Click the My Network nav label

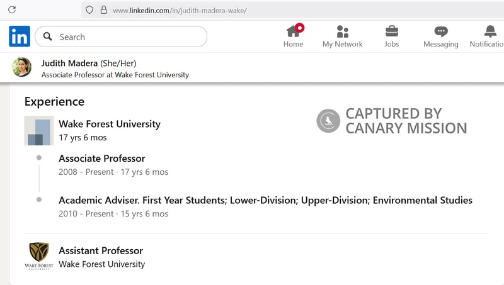click(343, 44)
